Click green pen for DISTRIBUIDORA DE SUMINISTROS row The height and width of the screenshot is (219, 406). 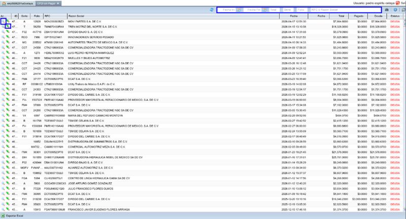(8, 142)
